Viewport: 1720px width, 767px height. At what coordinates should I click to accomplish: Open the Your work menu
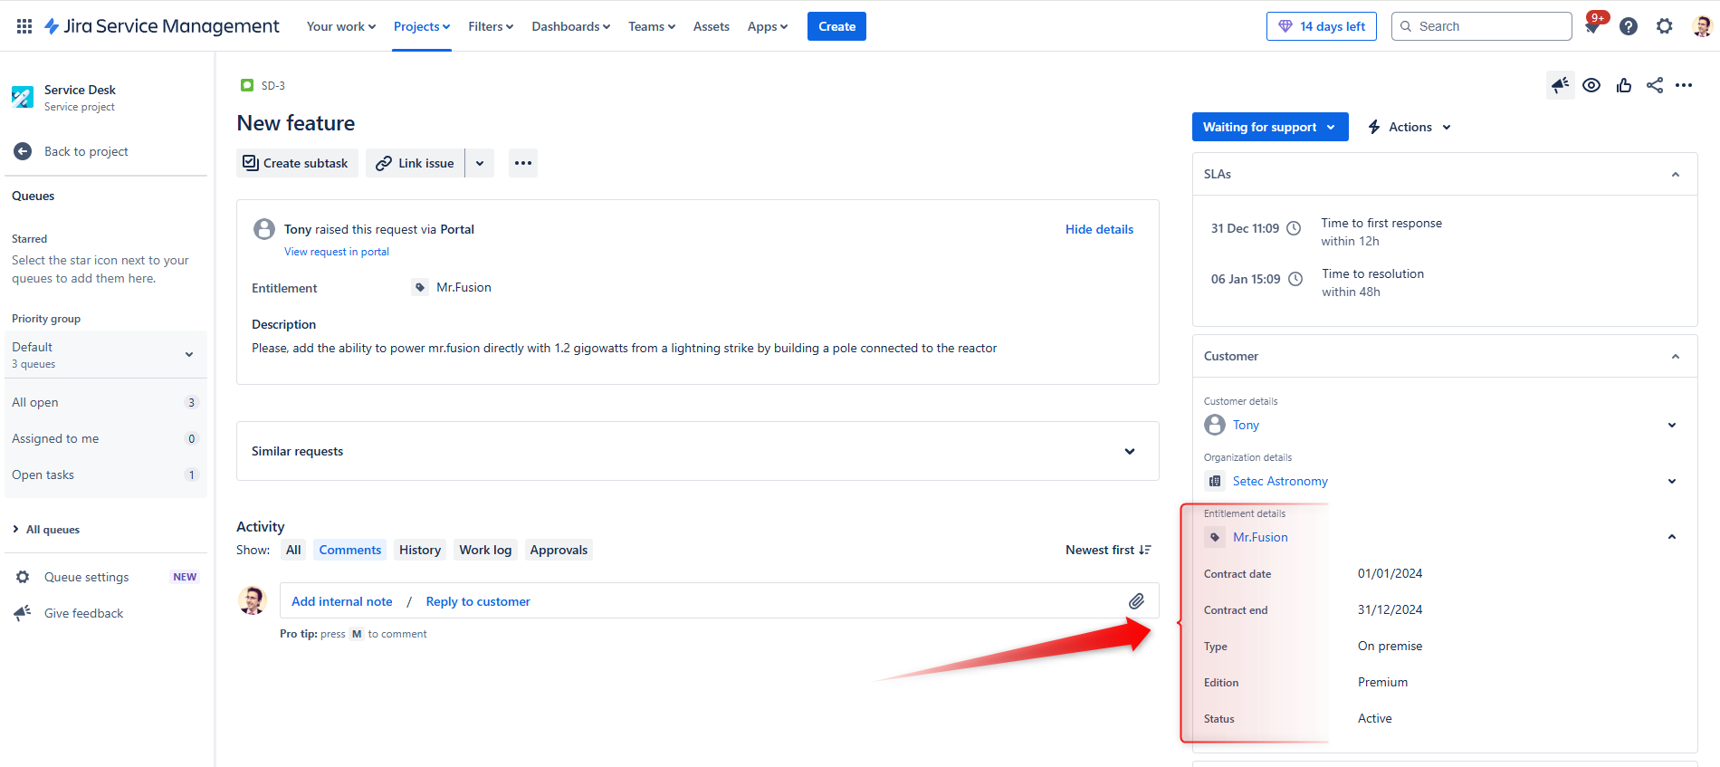click(x=340, y=26)
